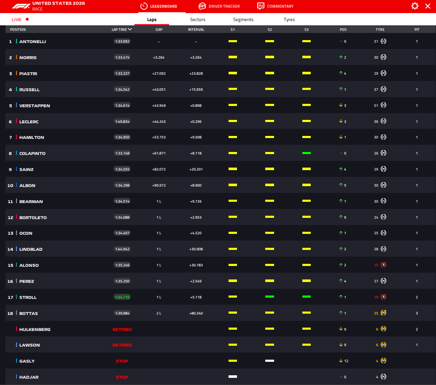Click Norris's hard tyre icon

coord(383,57)
